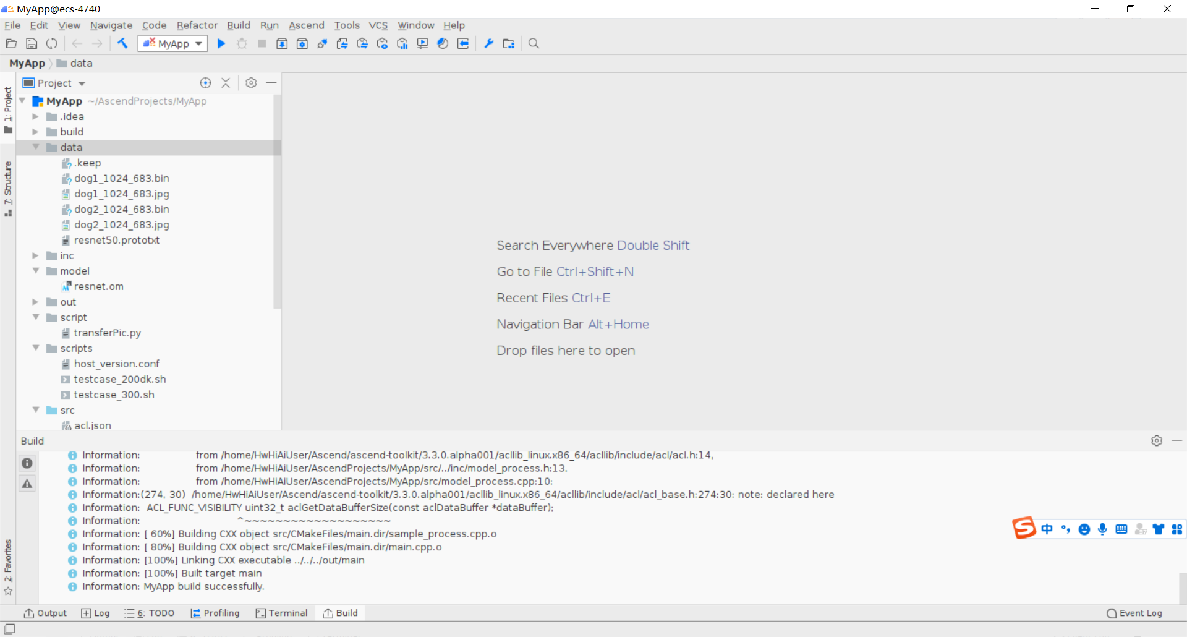Click the Build hammer icon
Image resolution: width=1187 pixels, height=637 pixels.
(x=122, y=43)
